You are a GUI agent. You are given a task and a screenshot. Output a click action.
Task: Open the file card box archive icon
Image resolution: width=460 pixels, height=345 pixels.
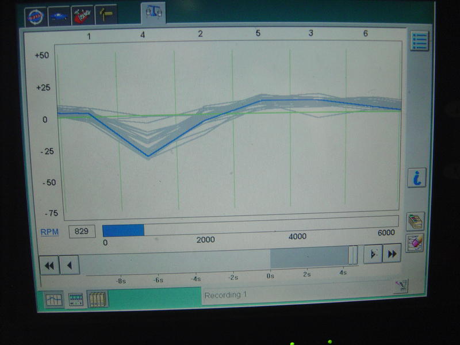415,221
